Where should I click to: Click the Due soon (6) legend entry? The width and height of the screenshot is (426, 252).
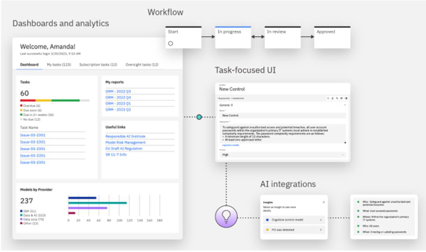31,110
